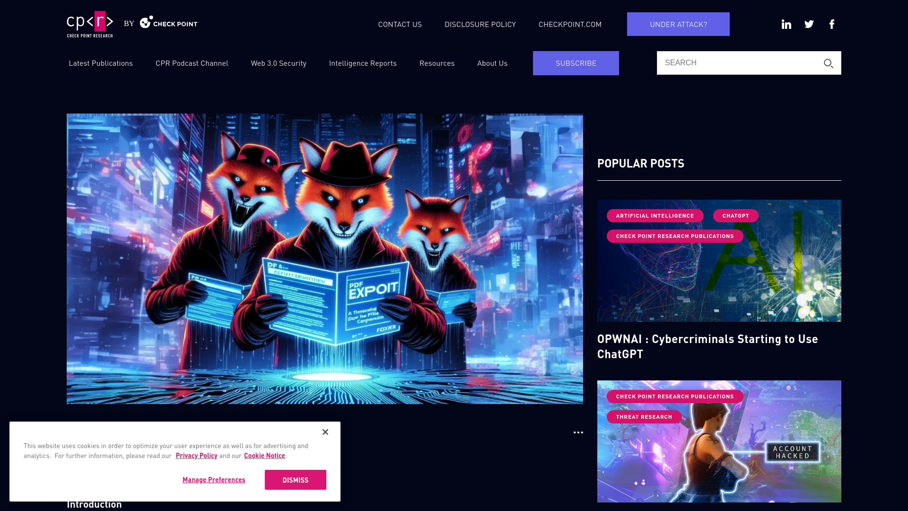
Task: Click the Twitter social media icon
Action: [x=809, y=24]
